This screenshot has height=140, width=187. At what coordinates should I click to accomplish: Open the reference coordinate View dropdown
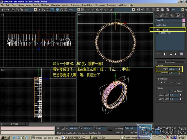point(79,10)
